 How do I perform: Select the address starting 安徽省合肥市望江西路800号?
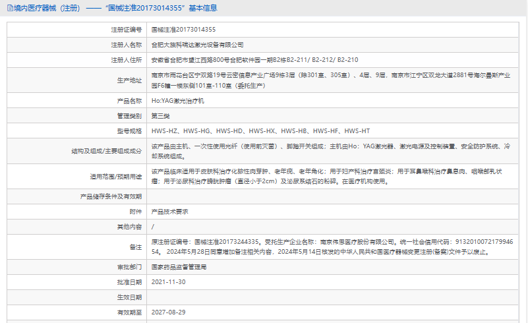coord(255,60)
